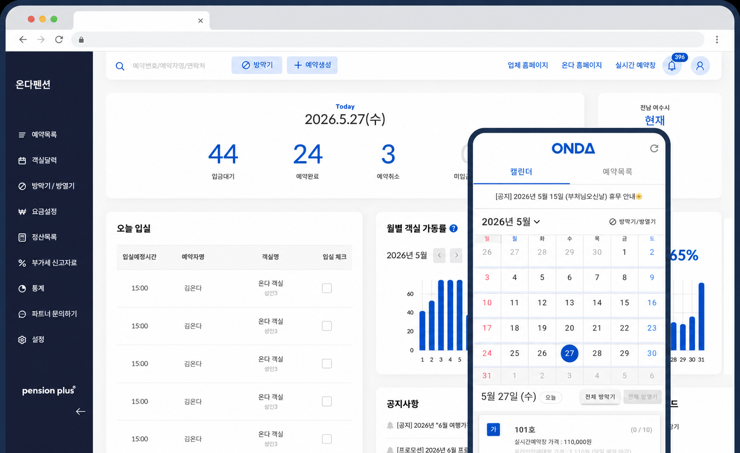Check the third 15:00 row check-in checkbox
The image size is (740, 453).
click(327, 363)
